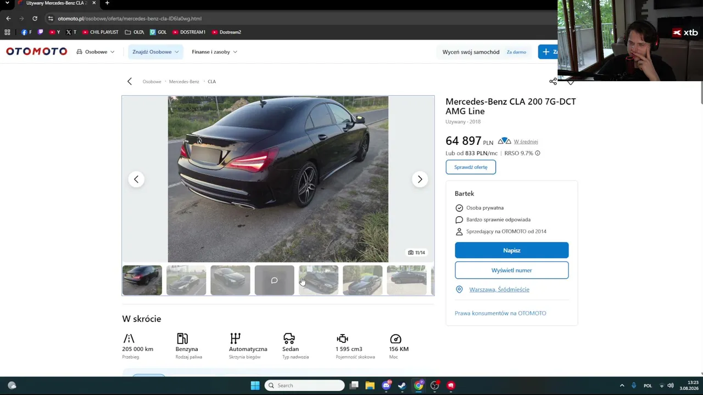Show the previous car photo
The height and width of the screenshot is (395, 703).
pos(136,179)
